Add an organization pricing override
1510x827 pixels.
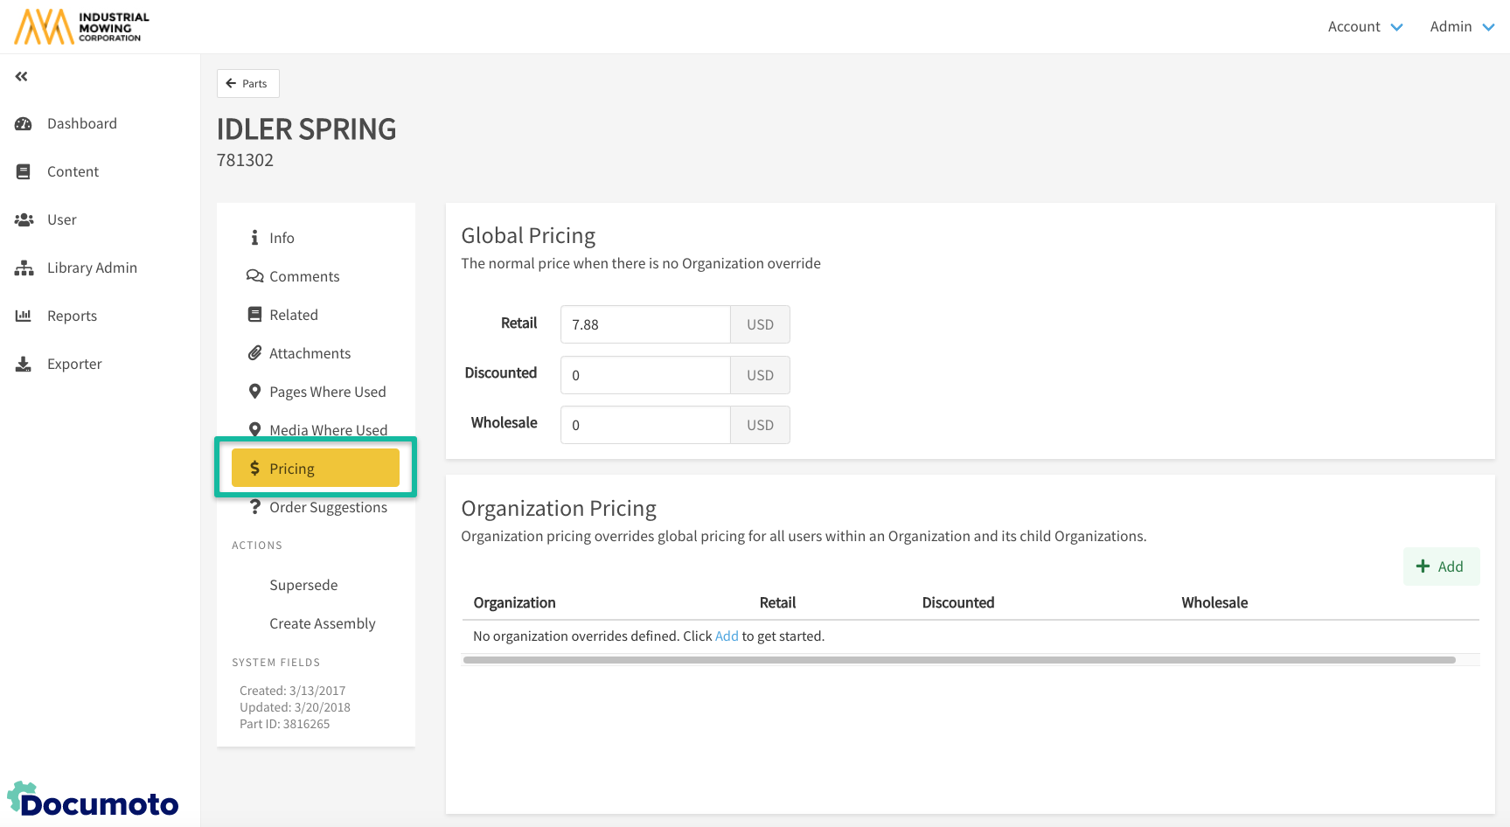(1440, 566)
